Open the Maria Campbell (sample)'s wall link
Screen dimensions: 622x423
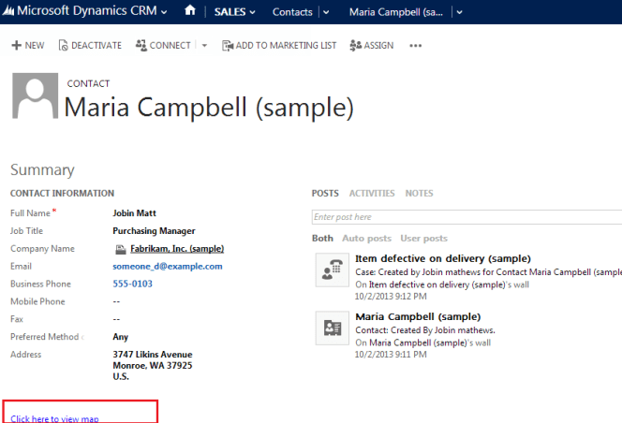[x=418, y=343]
